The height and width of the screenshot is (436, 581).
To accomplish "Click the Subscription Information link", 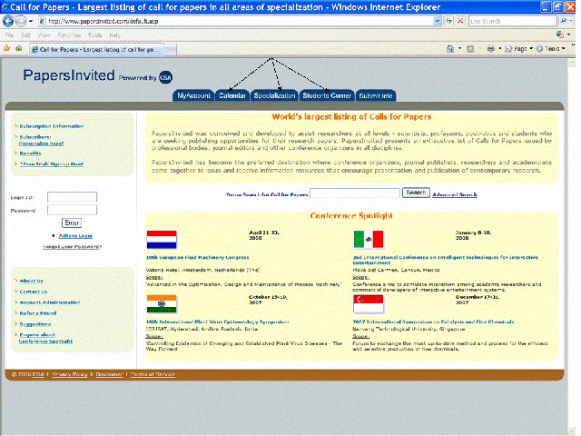I will 52,126.
